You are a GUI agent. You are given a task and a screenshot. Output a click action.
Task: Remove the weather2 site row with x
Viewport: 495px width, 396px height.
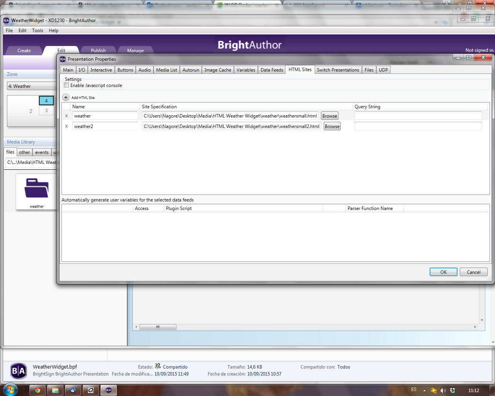67,126
